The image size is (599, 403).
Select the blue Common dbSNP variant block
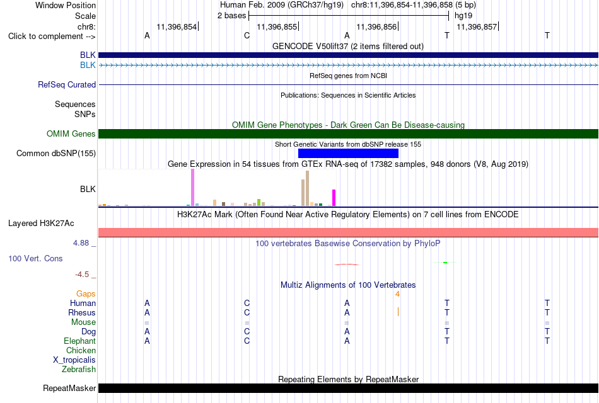pyautogui.click(x=348, y=153)
